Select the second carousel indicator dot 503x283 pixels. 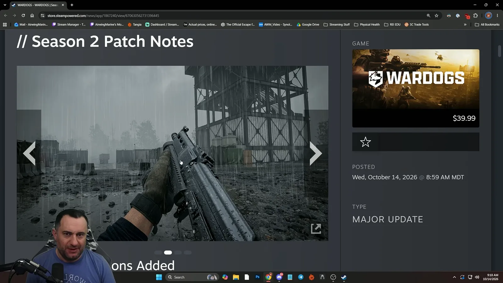(168, 252)
